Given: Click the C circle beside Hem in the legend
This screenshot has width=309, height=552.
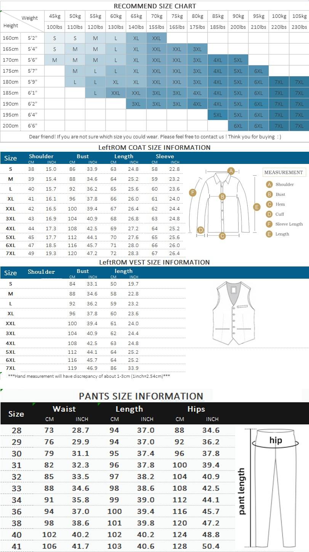Looking at the screenshot, I should 269,204.
